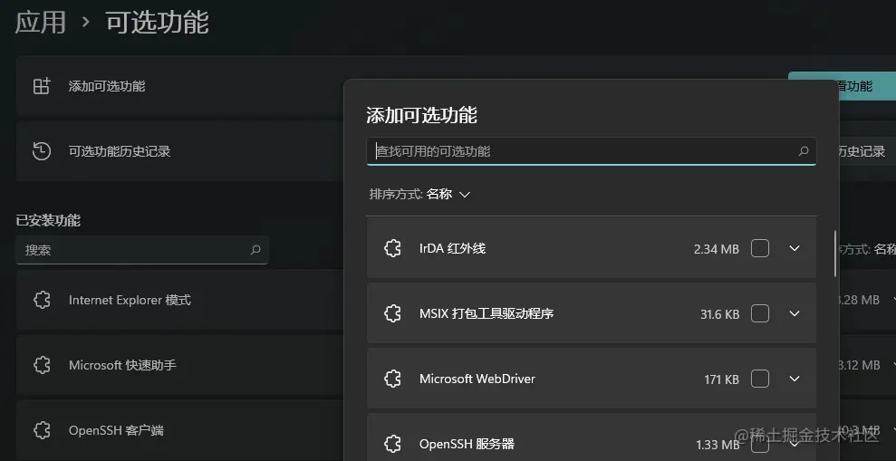Viewport: 896px width, 461px height.
Task: Click the dialog list vertical scrollbar
Action: pyautogui.click(x=835, y=254)
